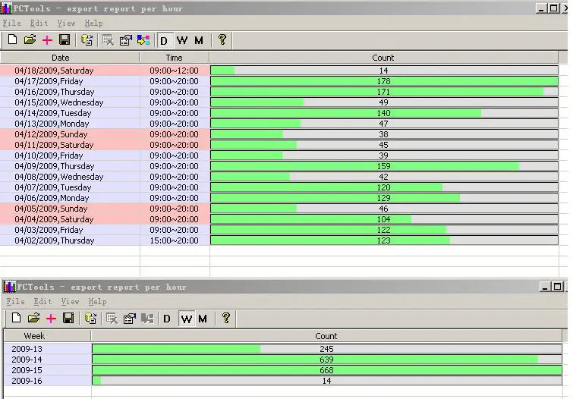Minimize the top PCTools window
573x399 pixels.
click(541, 8)
